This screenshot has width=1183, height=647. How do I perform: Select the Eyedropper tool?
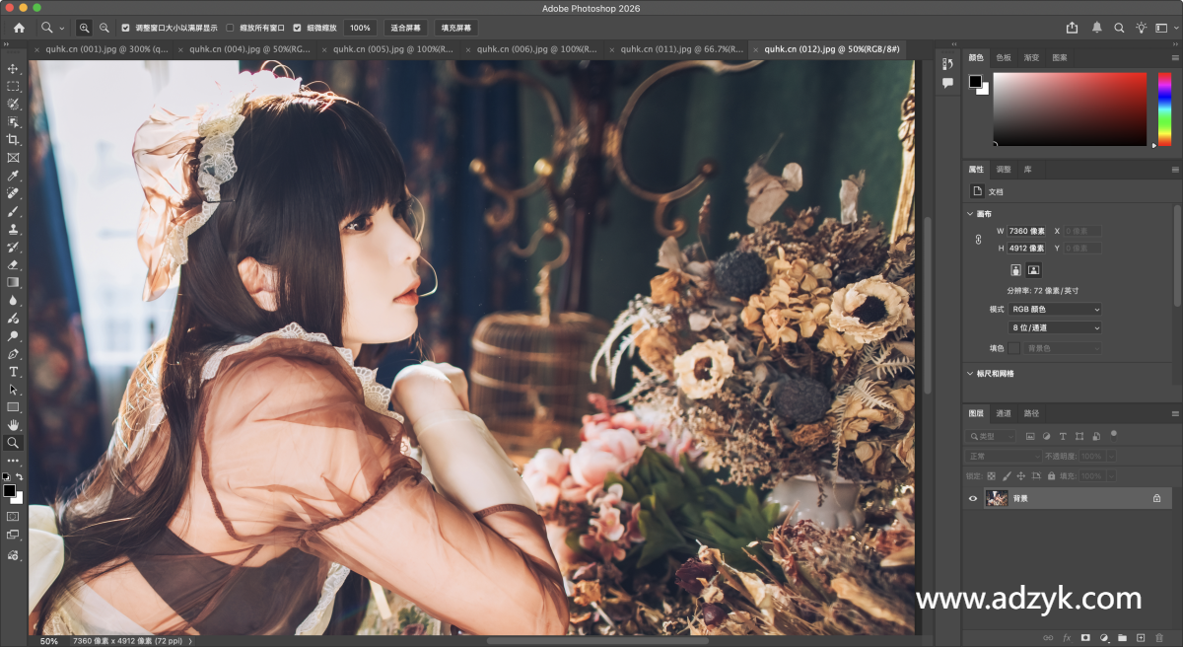click(14, 176)
